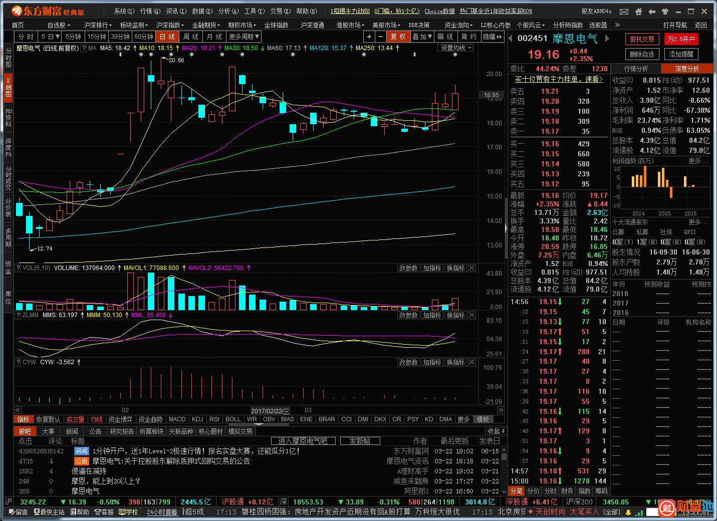Click 发新帖 button
The width and height of the screenshot is (717, 521).
coord(360,441)
